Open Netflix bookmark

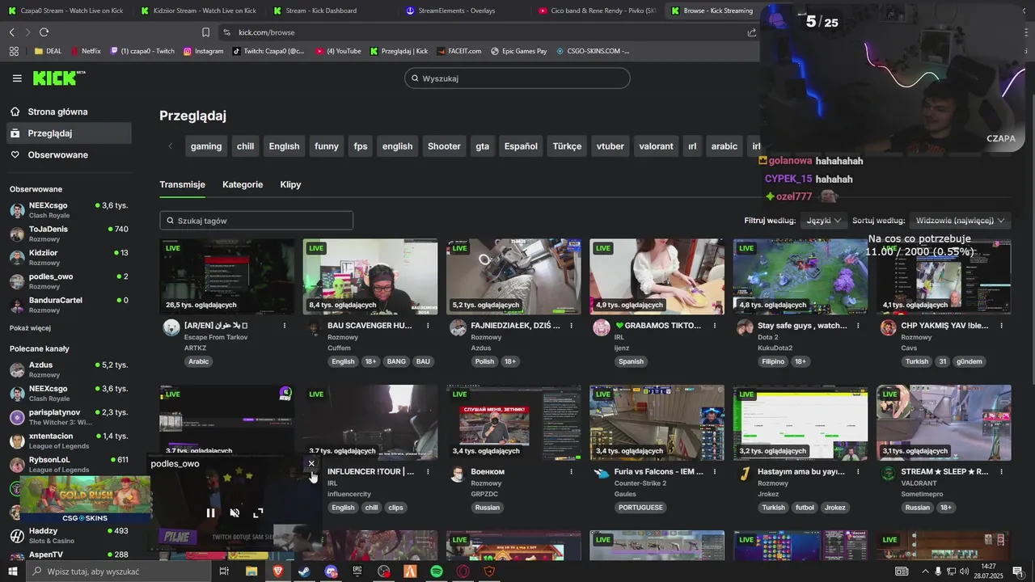click(x=86, y=51)
